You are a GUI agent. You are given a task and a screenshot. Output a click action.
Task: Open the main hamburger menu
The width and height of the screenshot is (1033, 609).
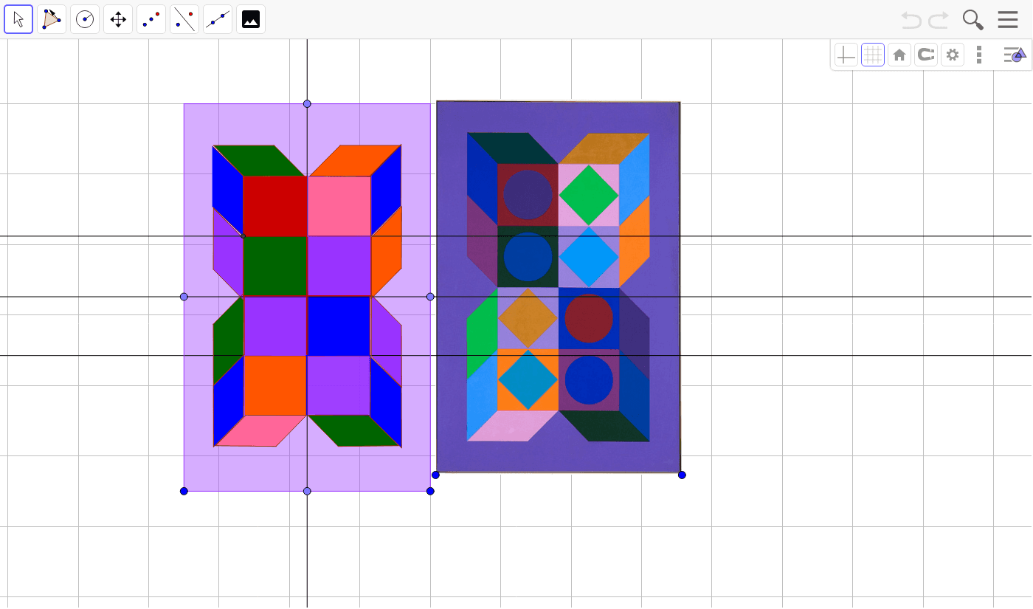1008,20
